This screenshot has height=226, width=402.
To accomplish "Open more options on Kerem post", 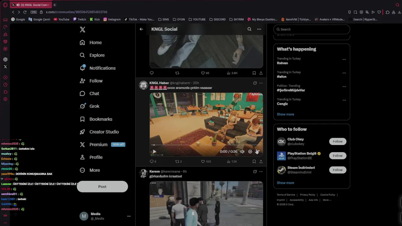I will click(261, 172).
